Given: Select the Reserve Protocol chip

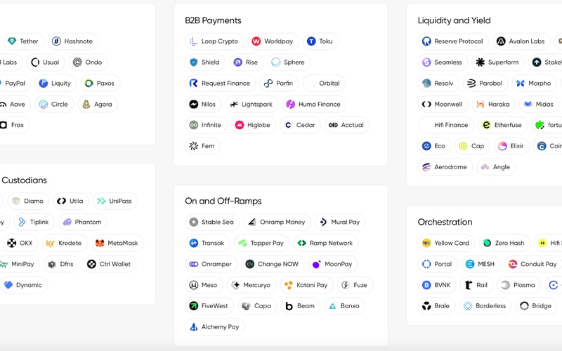Looking at the screenshot, I should point(453,41).
